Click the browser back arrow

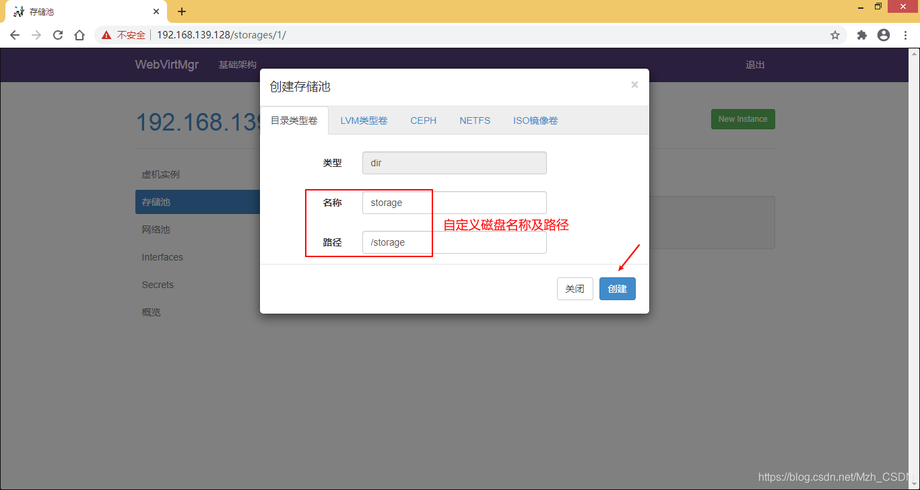pyautogui.click(x=15, y=35)
